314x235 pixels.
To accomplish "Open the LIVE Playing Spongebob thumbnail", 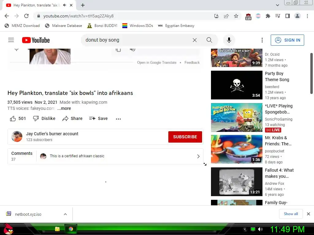I will [x=236, y=117].
